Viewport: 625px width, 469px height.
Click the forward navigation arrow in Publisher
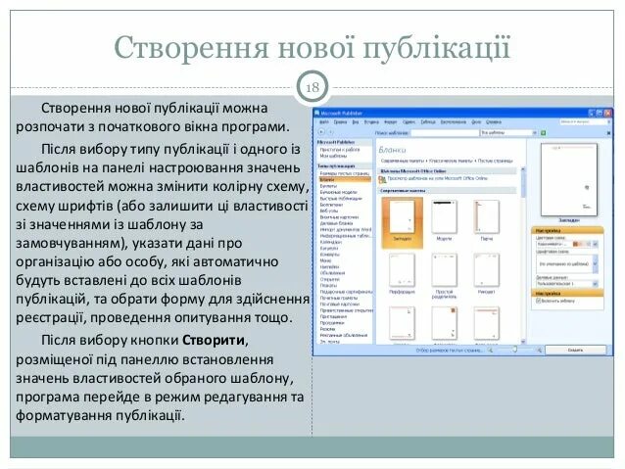click(330, 132)
